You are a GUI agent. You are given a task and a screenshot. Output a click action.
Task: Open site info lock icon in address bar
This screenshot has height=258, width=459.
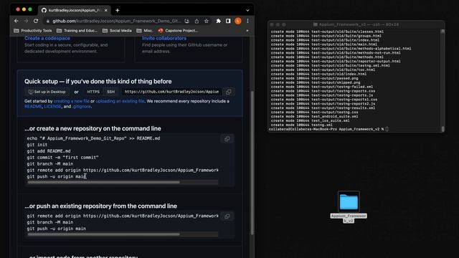(48, 21)
